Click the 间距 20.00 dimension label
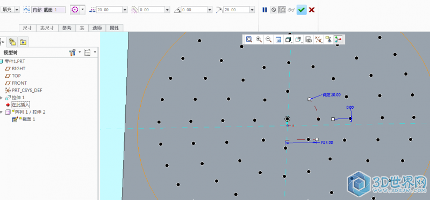This screenshot has height=200, width=430. click(x=332, y=95)
